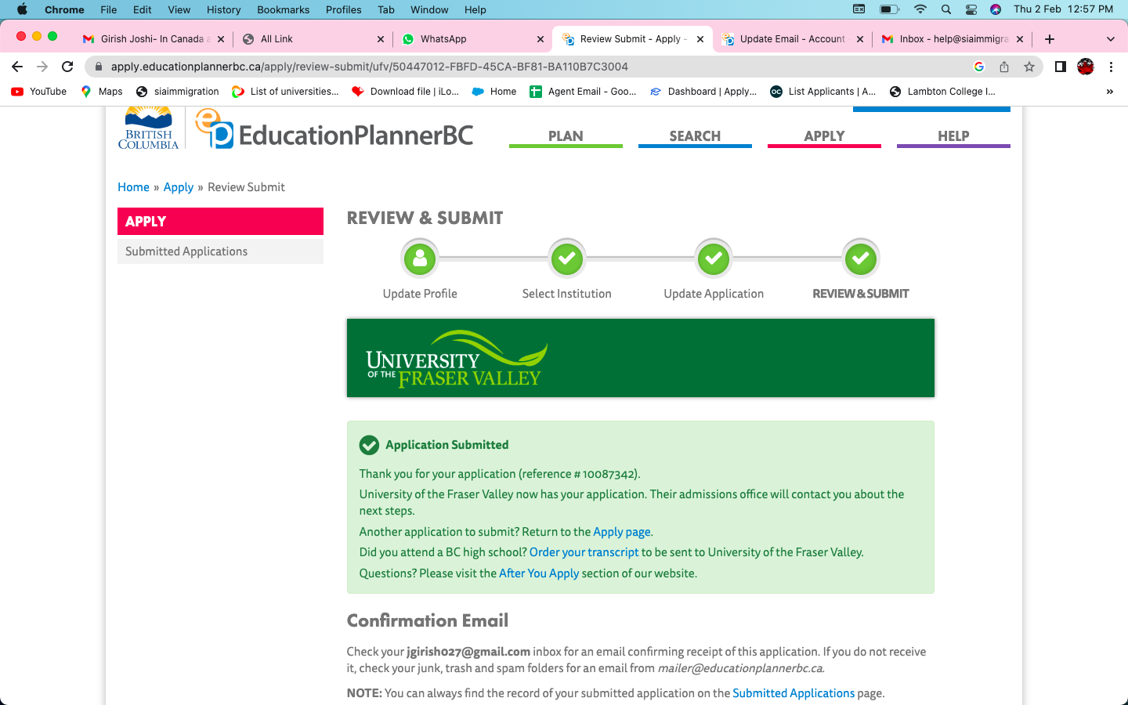This screenshot has width=1128, height=705.
Task: Click the browser Back arrow
Action: pyautogui.click(x=17, y=67)
